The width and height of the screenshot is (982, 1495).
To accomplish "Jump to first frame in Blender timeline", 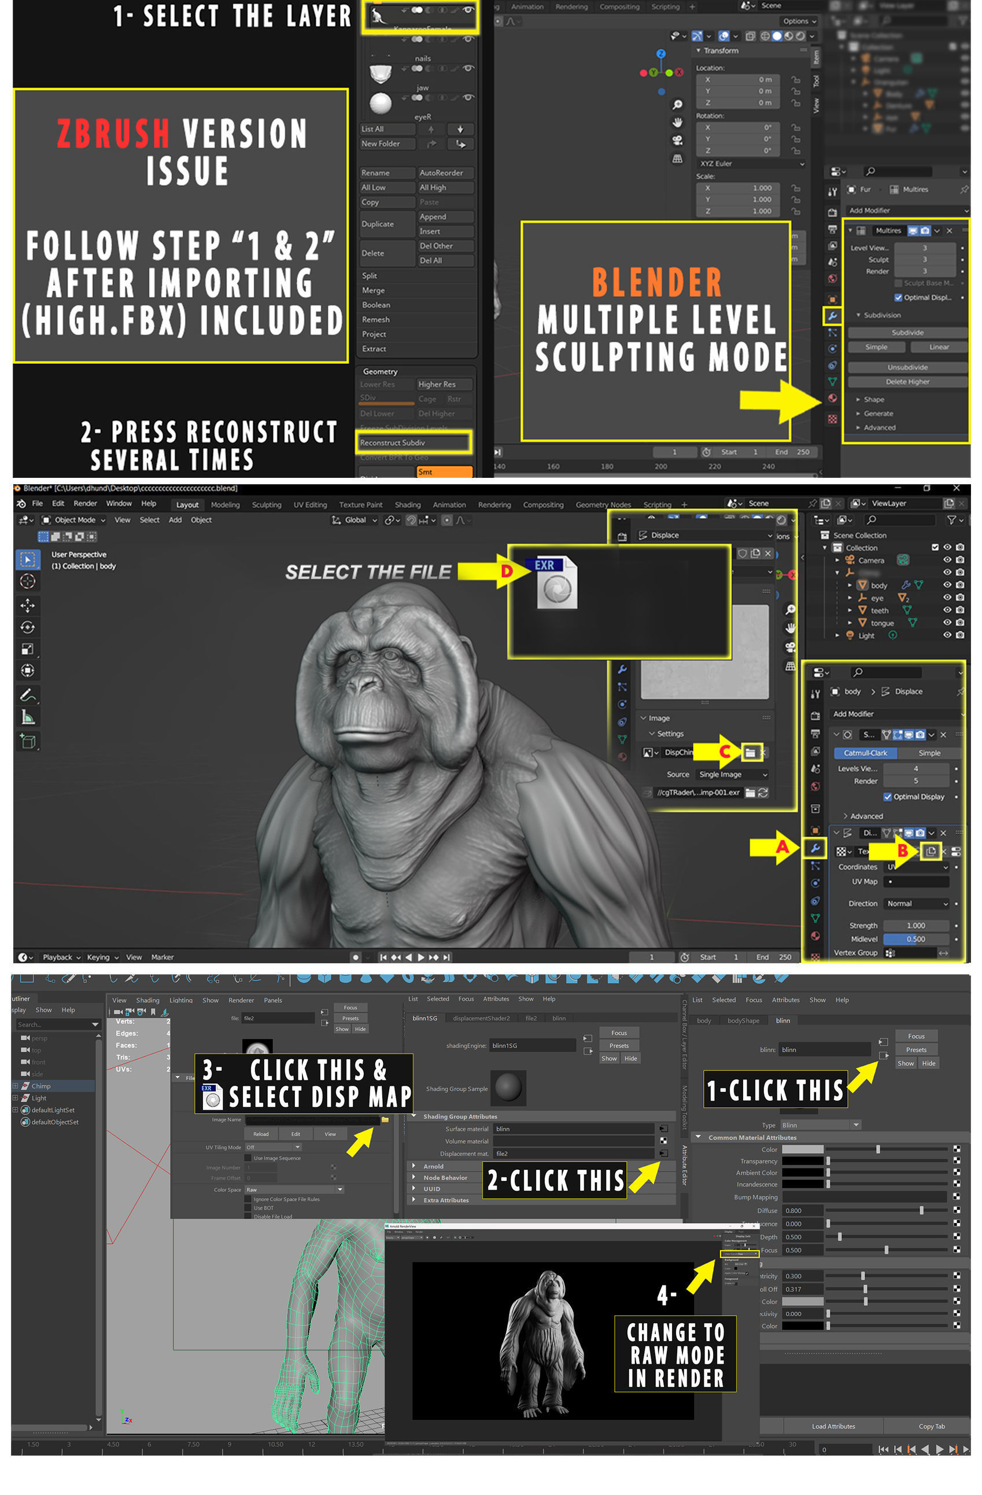I will point(382,958).
